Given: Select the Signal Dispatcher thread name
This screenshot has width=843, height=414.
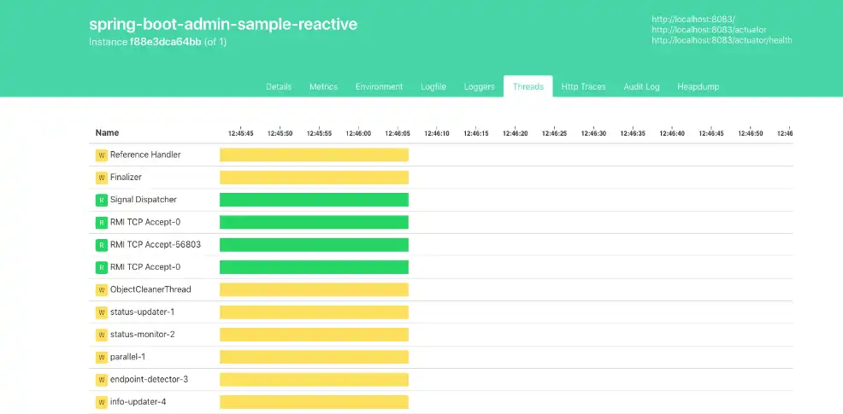Looking at the screenshot, I should (x=144, y=200).
